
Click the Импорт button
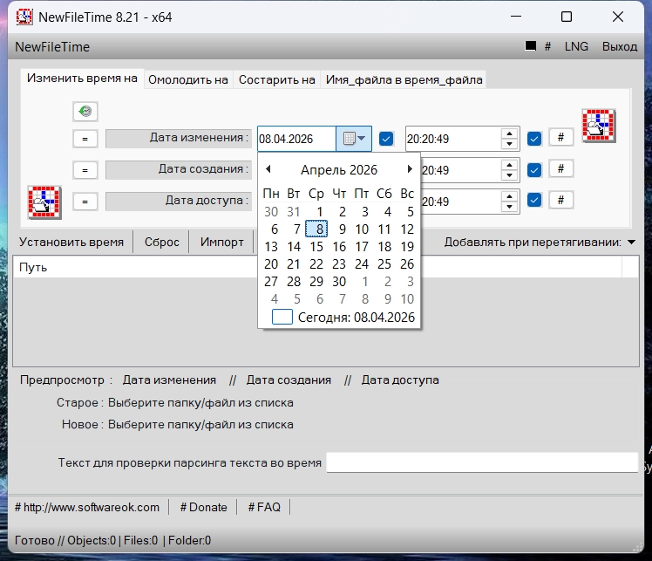(221, 242)
